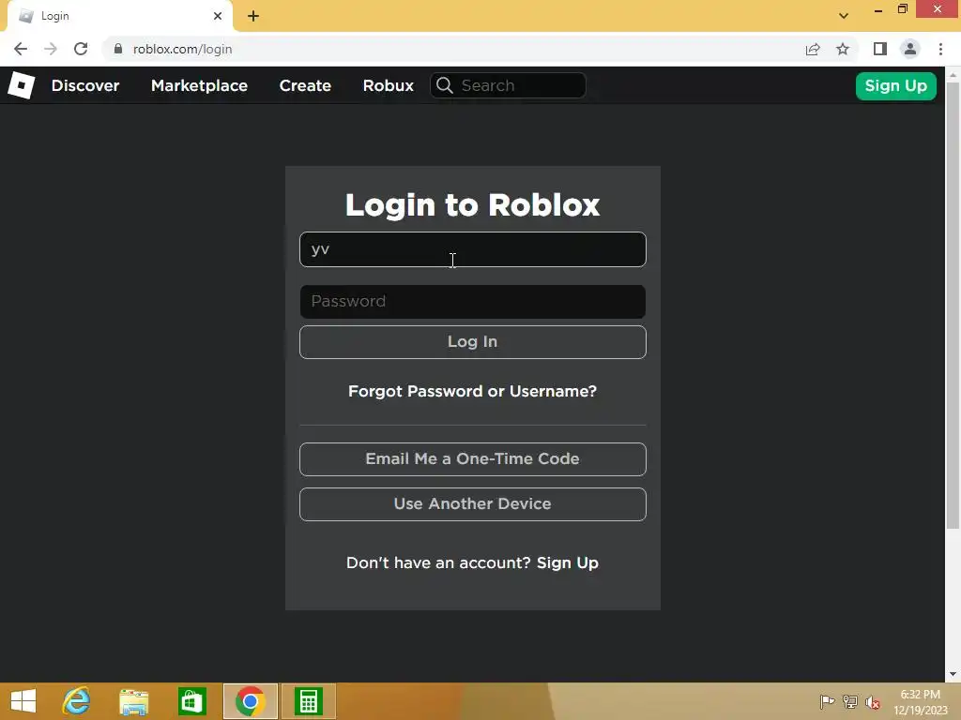Click the network tray icon

point(850,701)
